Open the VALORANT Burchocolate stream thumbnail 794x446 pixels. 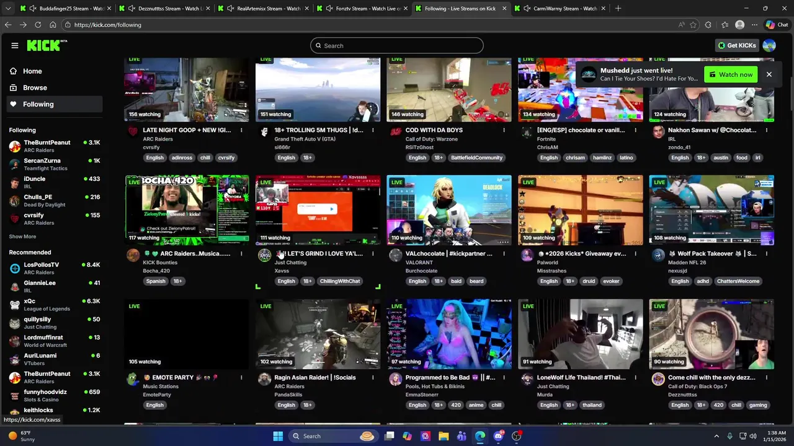pos(449,210)
